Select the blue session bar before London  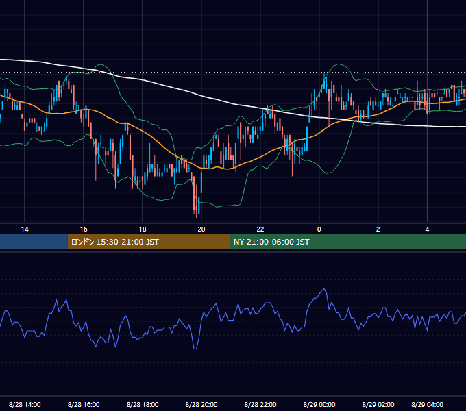34,242
